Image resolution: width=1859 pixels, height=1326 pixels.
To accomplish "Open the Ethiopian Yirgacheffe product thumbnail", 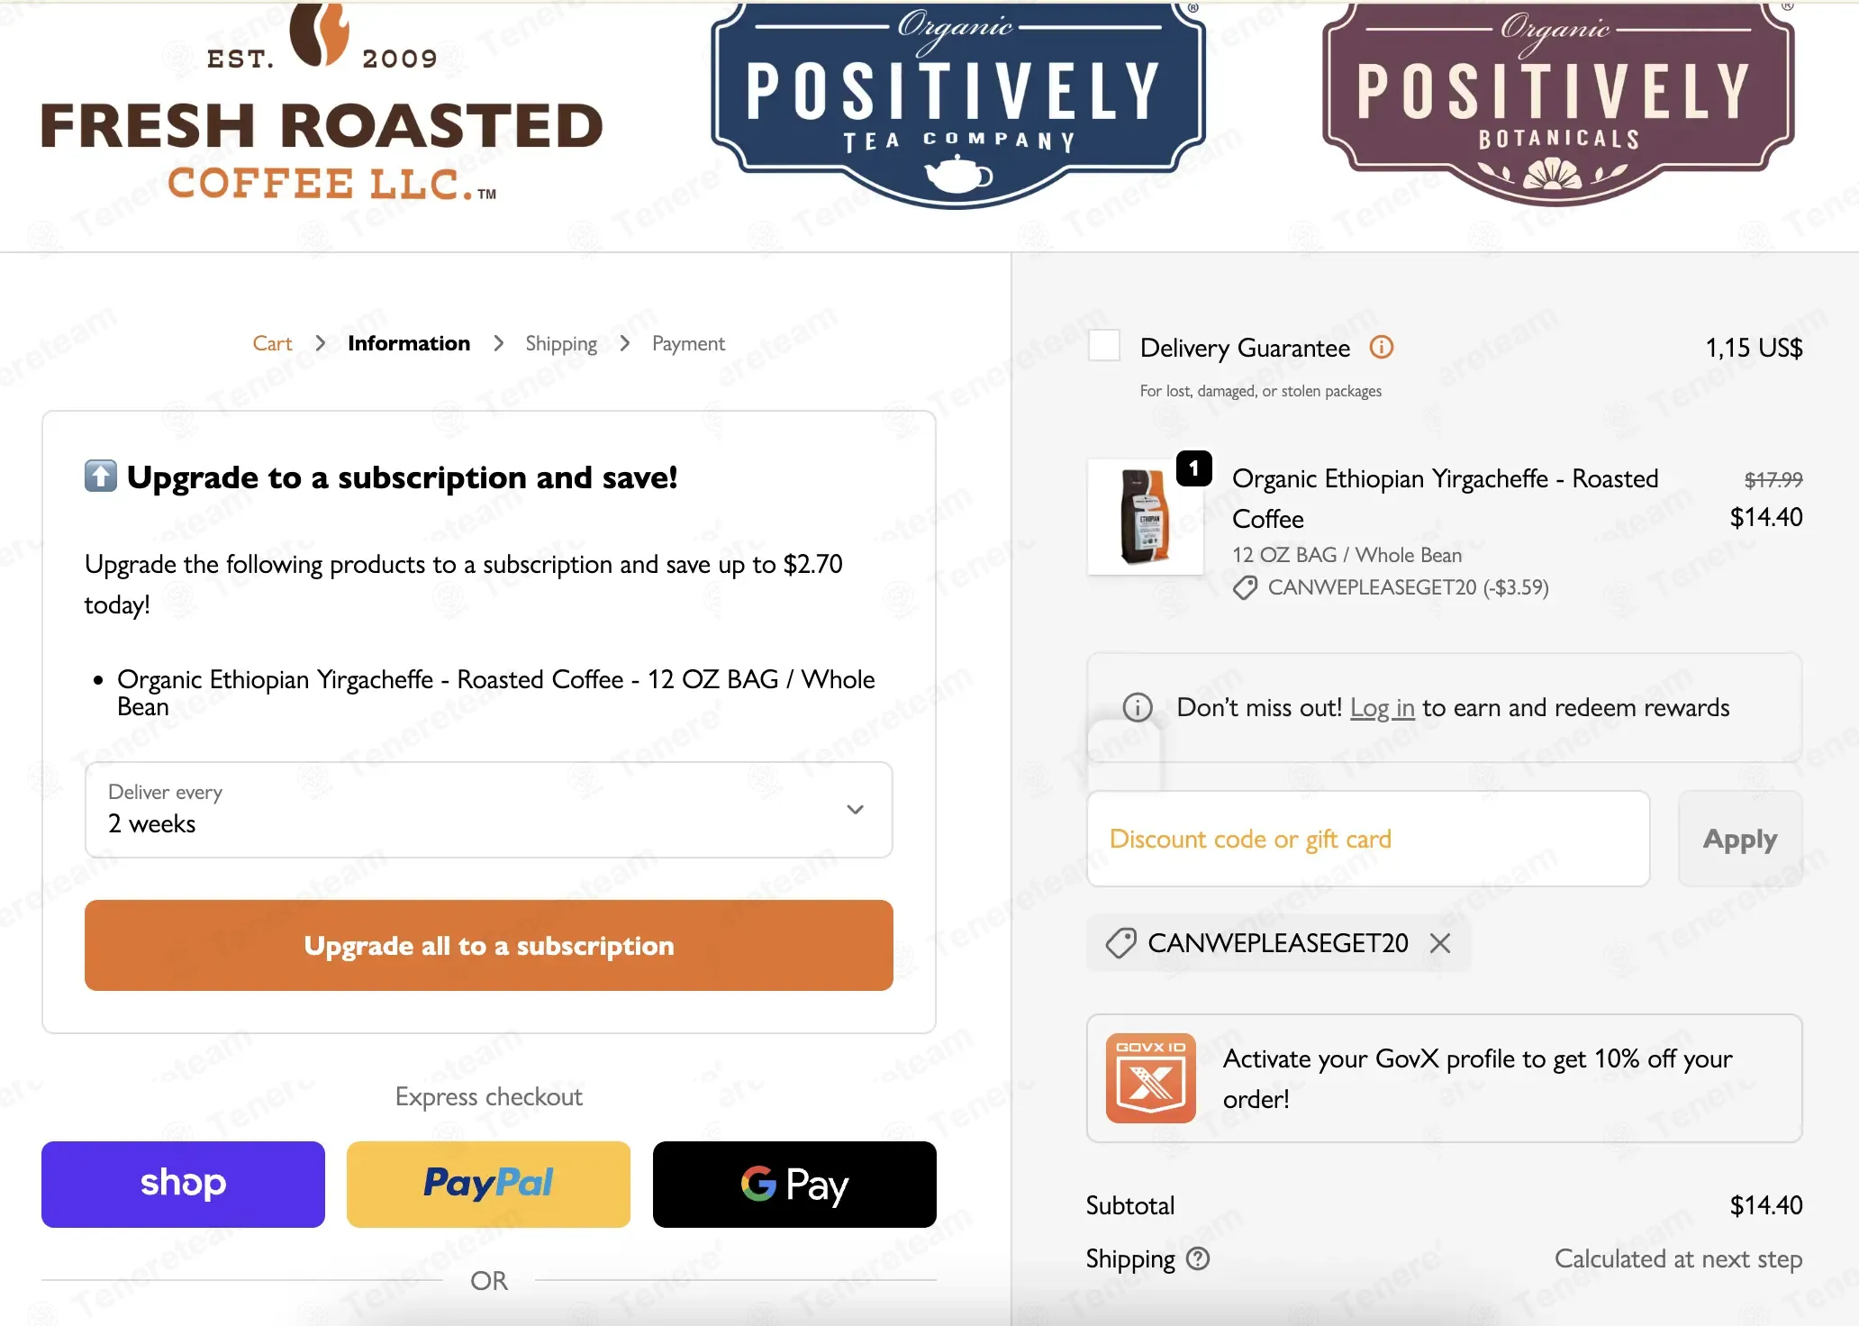I will [1146, 517].
